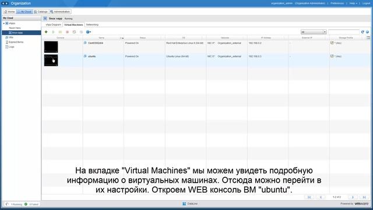Go to the Home tab

pos(9,12)
